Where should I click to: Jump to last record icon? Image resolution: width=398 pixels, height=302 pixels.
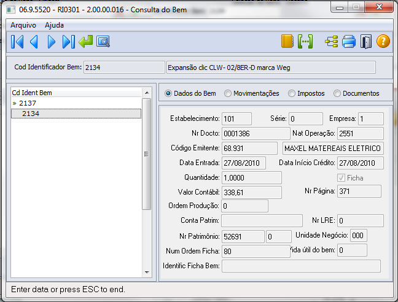69,42
